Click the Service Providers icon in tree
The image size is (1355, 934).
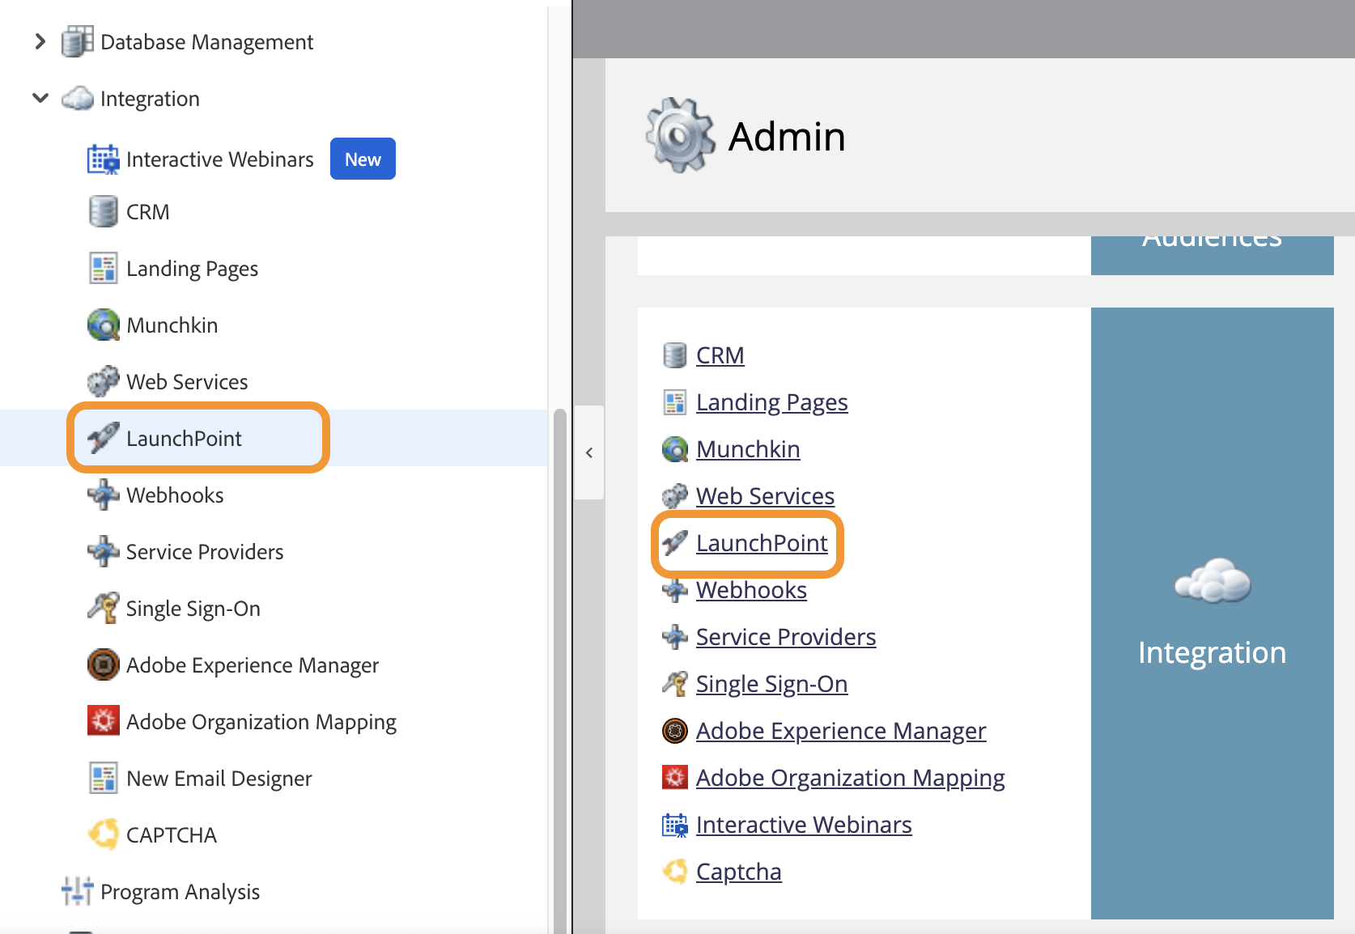coord(103,552)
